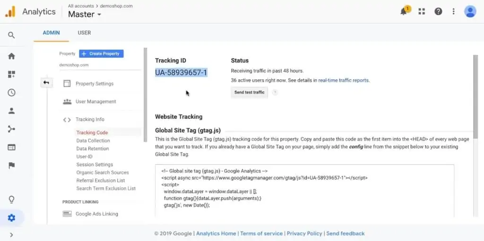The image size is (484, 241).
Task: Click the User Management people icon
Action: 67,102
